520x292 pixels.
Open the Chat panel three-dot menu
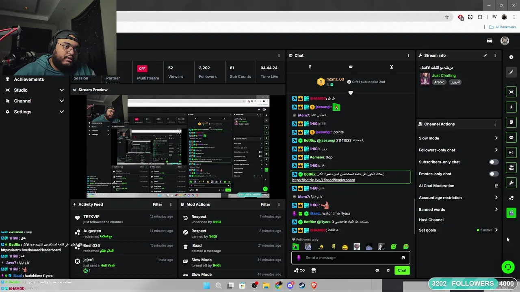(x=409, y=56)
